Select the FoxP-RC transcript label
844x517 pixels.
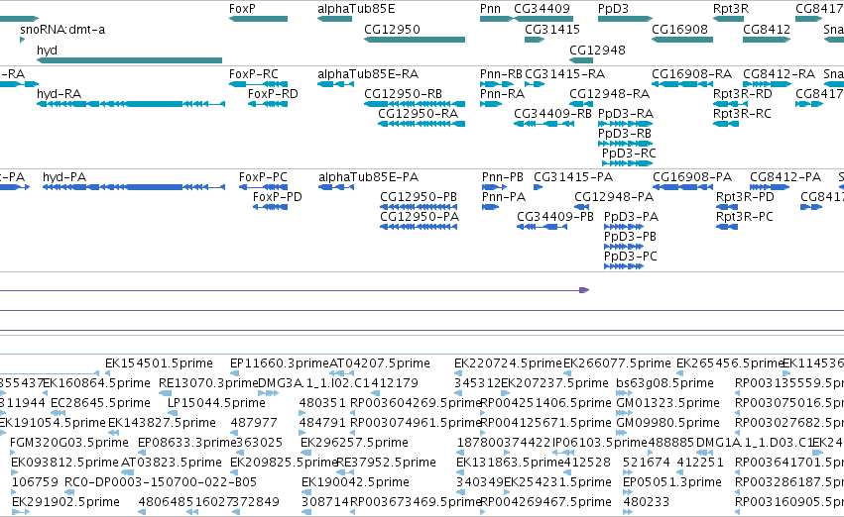point(254,74)
